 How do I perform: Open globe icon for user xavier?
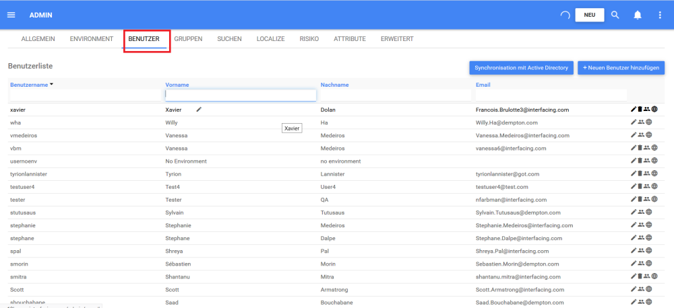point(654,110)
